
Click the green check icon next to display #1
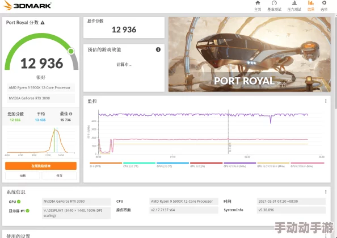pos(27,211)
